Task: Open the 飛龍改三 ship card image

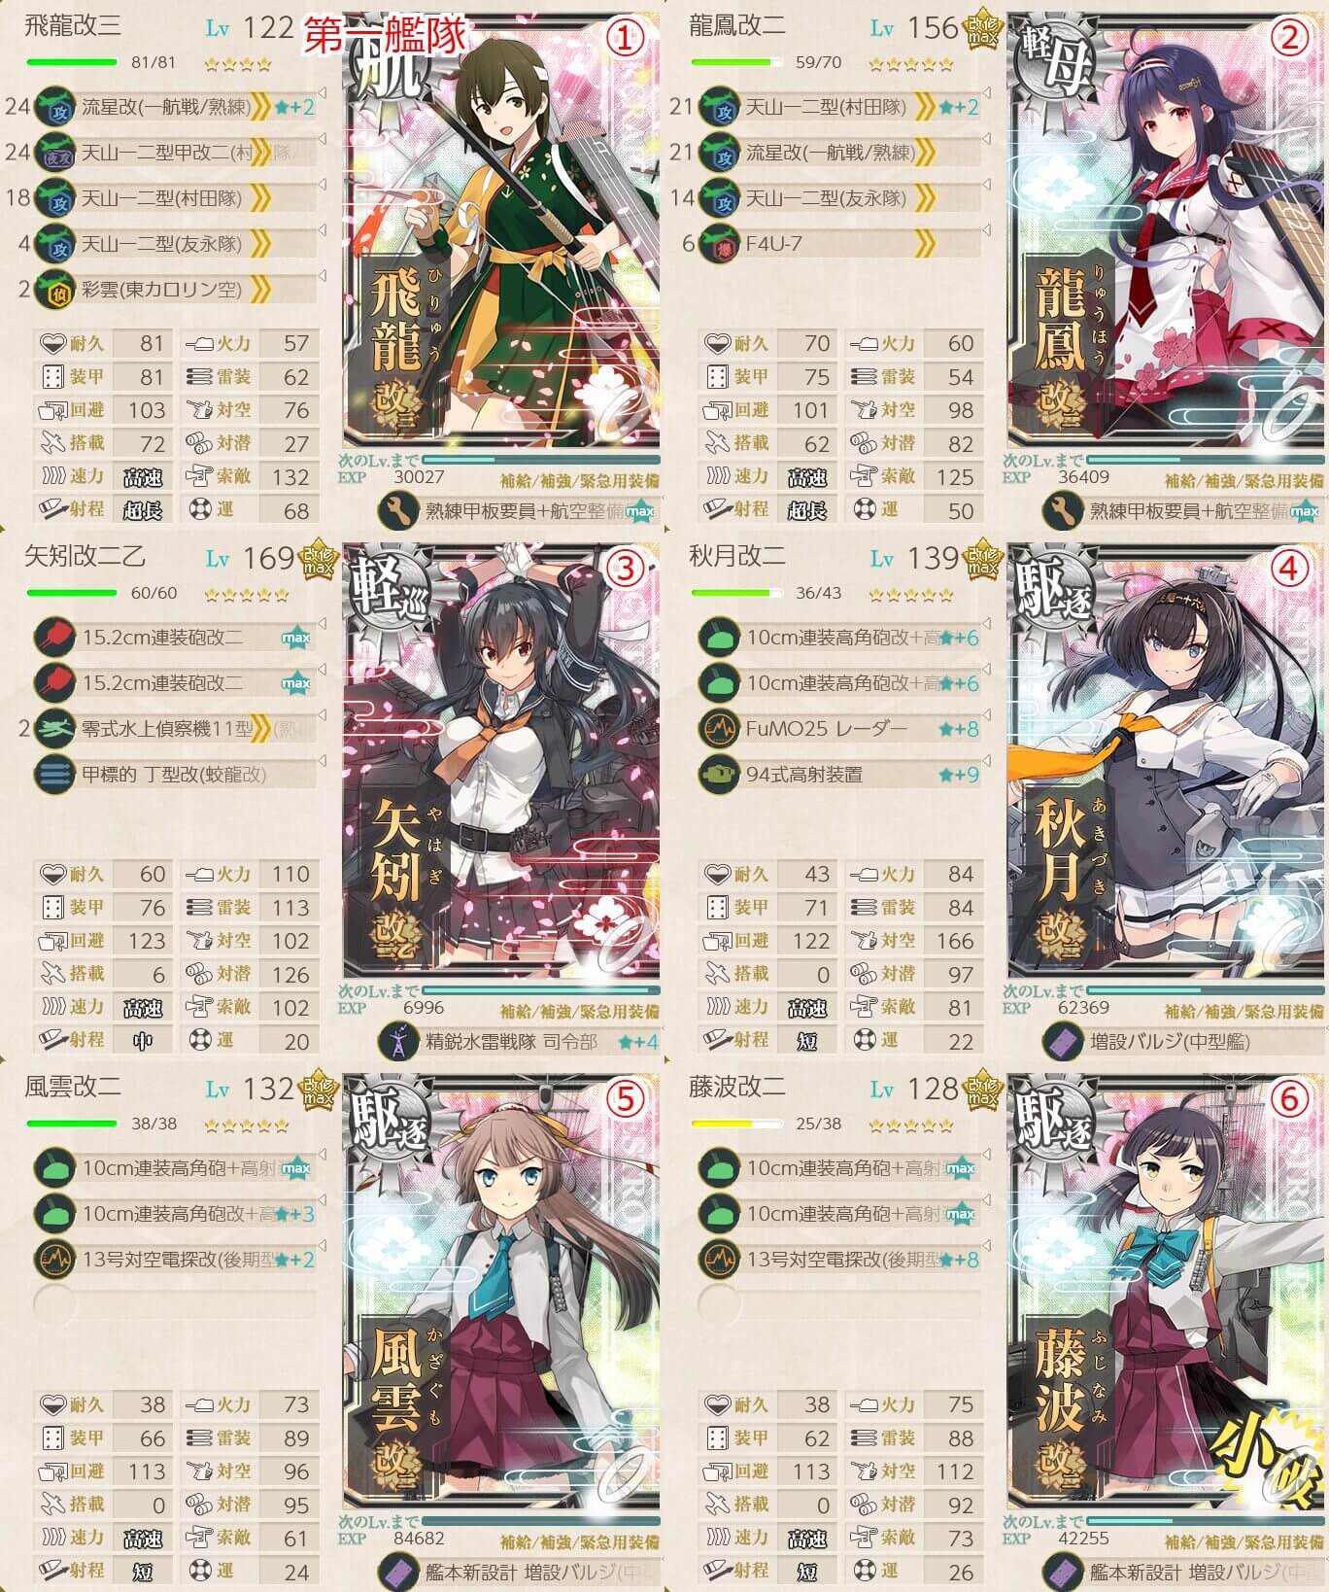Action: coord(501,230)
